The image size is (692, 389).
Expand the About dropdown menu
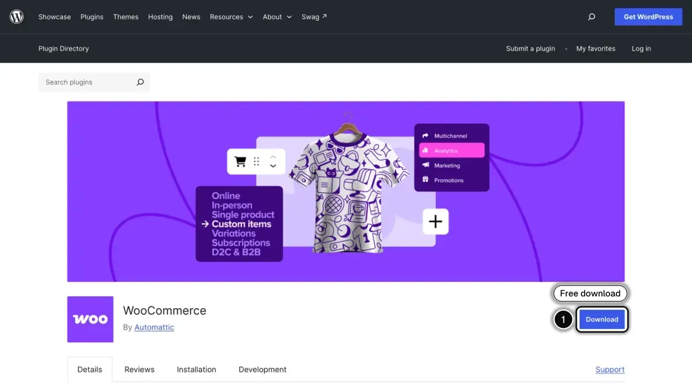point(277,17)
